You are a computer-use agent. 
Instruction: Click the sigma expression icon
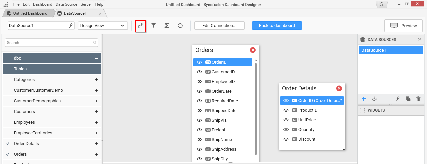(167, 26)
